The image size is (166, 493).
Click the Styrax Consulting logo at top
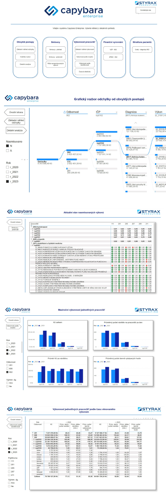click(146, 4)
